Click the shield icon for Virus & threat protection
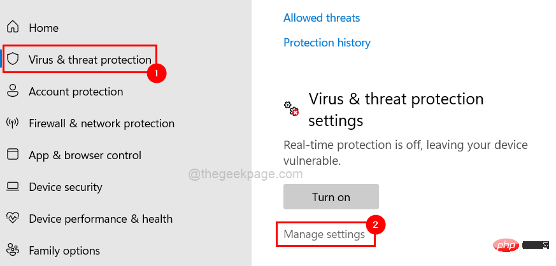The width and height of the screenshot is (556, 266). (13, 59)
